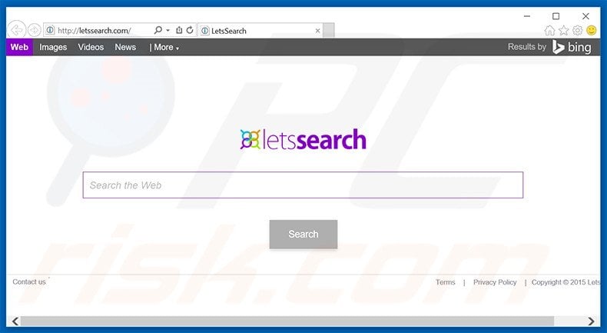The height and width of the screenshot is (333, 607).
Task: Click the horizontal scrollbar left arrow
Action: 15,321
